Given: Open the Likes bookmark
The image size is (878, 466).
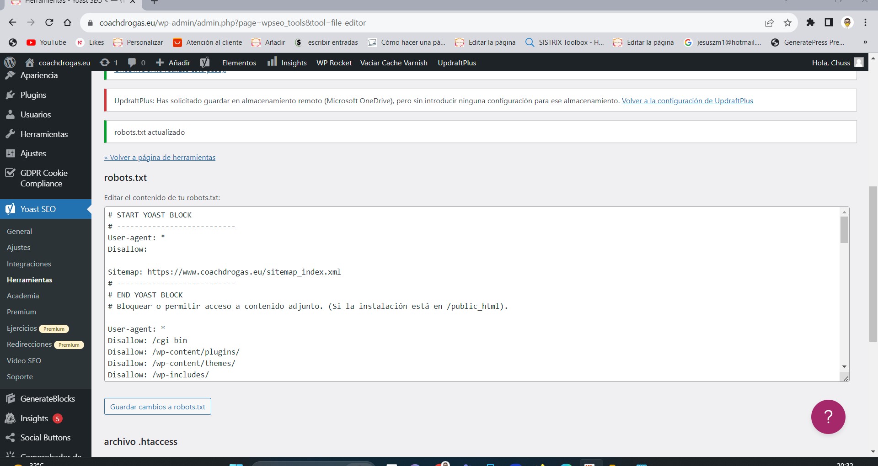Looking at the screenshot, I should [90, 42].
